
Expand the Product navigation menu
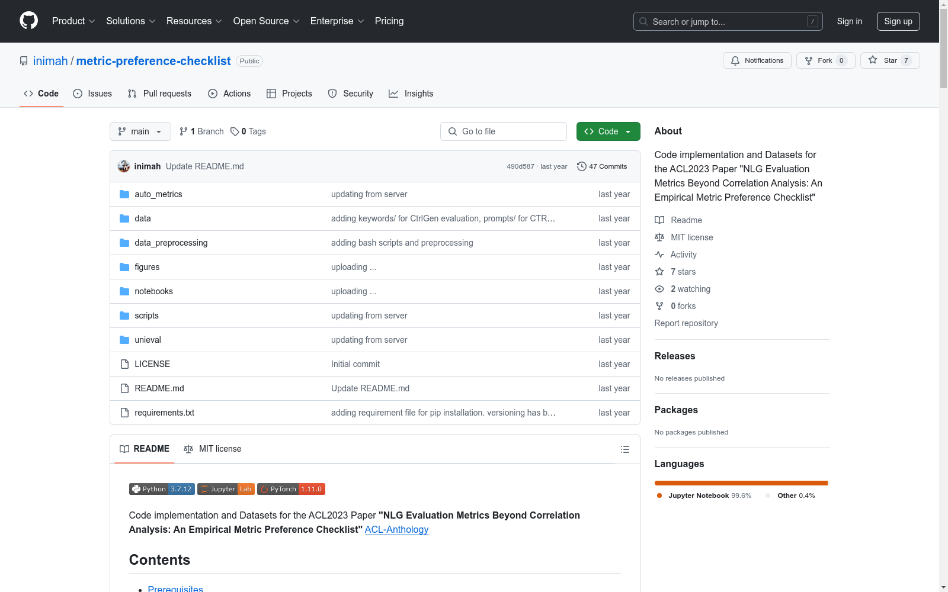click(x=73, y=21)
